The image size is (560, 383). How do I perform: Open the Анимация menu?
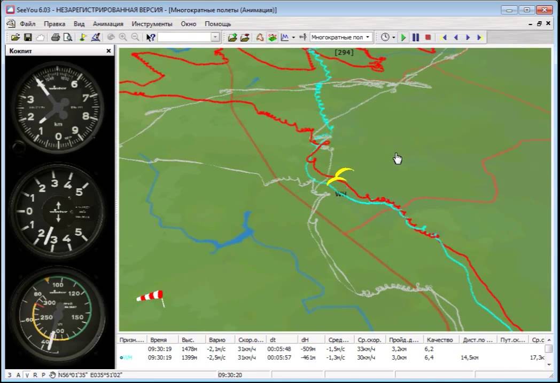(108, 24)
